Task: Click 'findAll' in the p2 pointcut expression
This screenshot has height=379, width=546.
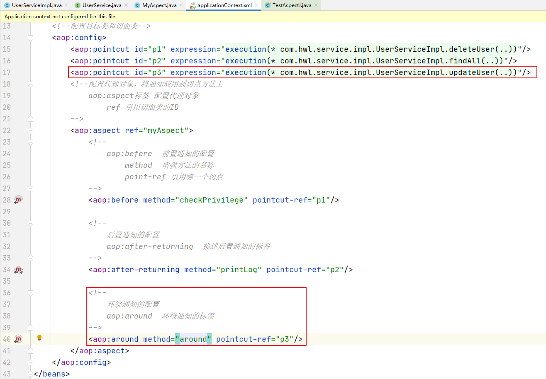Action: coord(465,61)
